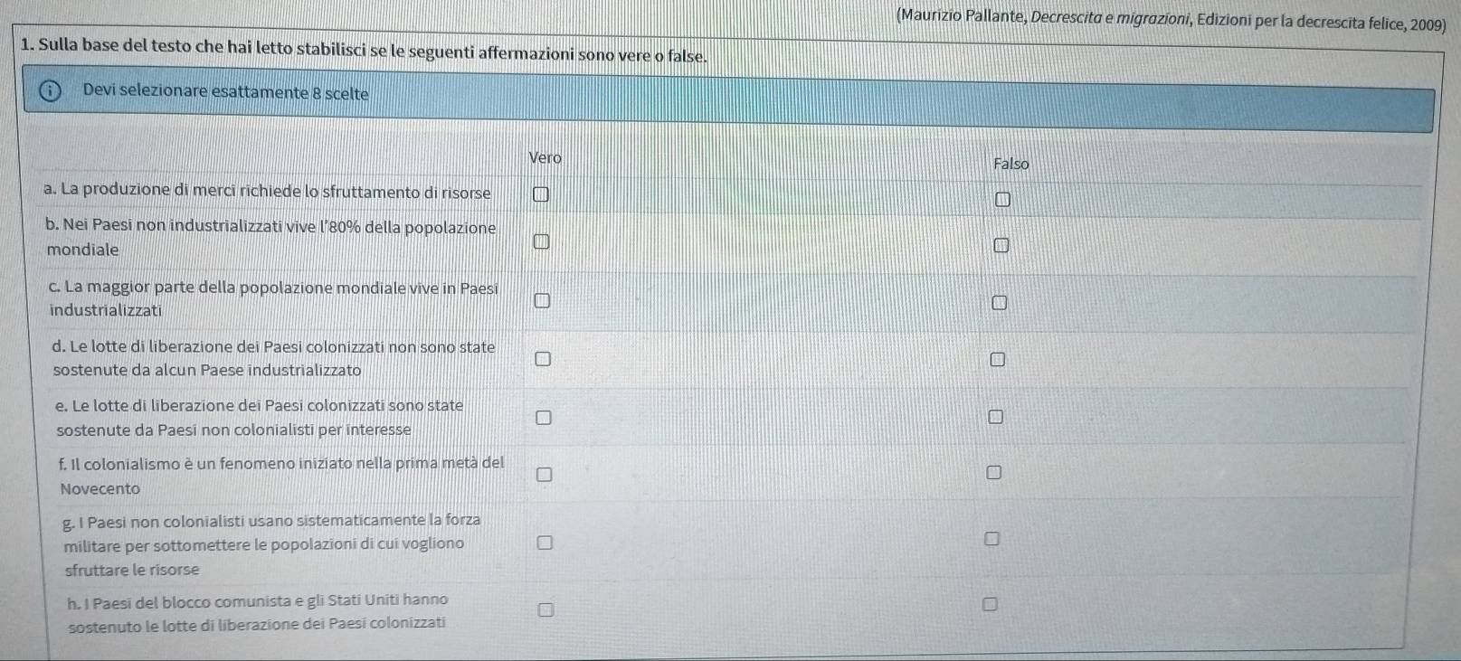This screenshot has width=1461, height=661.
Task: Choose Falso for statement e about non-colonialist interest
Action: pos(996,417)
